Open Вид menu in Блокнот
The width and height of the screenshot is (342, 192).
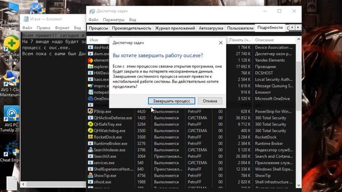point(77,28)
